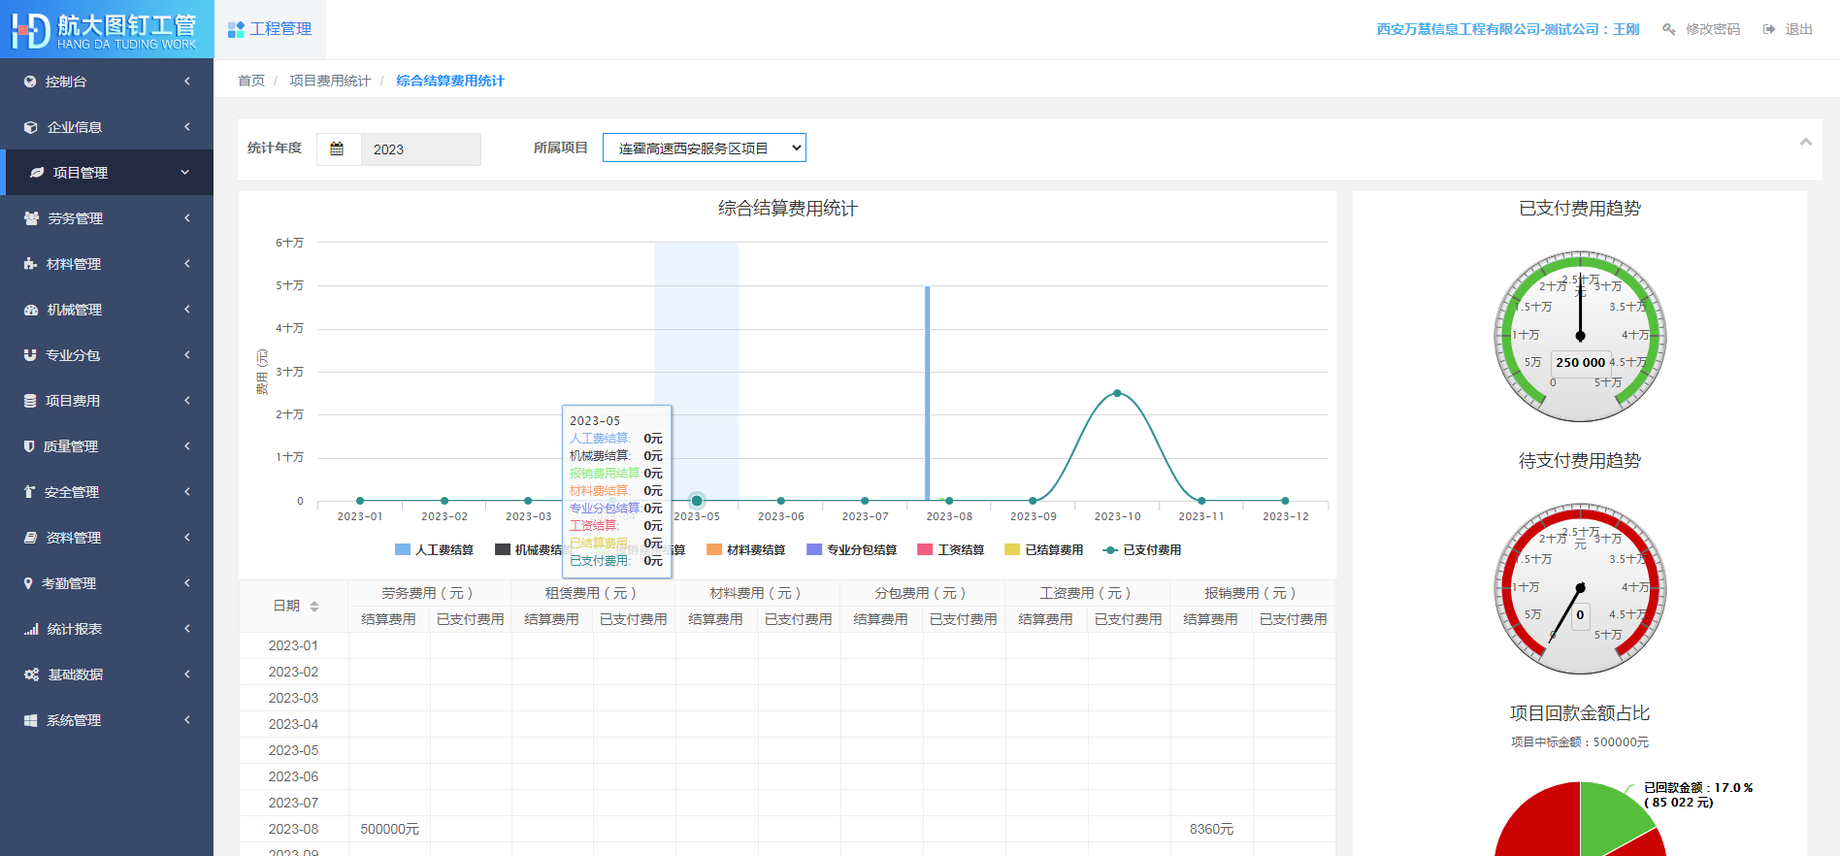The image size is (1840, 856).
Task: Open 项目费用 in the sidebar menu
Action: point(73,401)
